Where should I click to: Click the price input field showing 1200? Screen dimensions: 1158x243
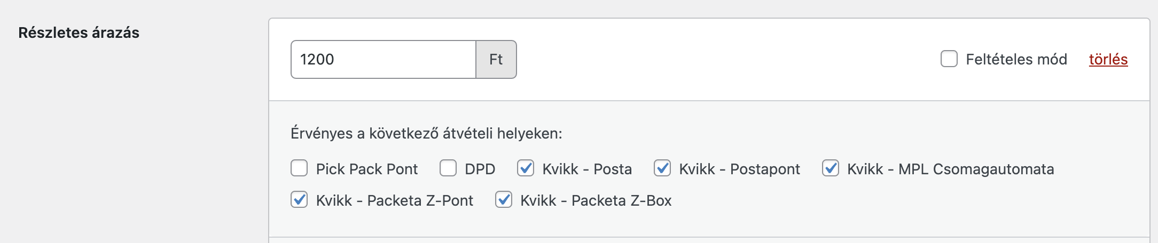[383, 60]
